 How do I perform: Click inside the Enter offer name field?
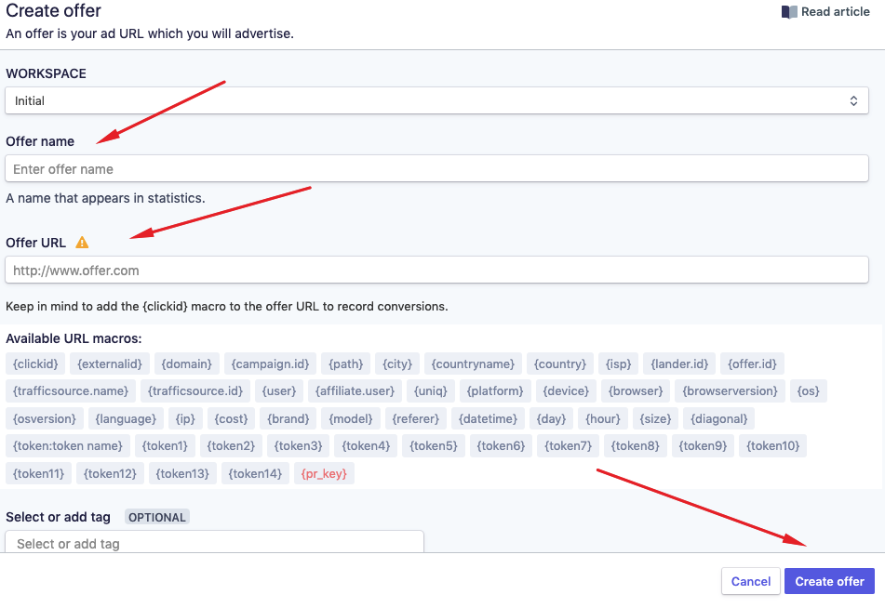click(x=436, y=167)
